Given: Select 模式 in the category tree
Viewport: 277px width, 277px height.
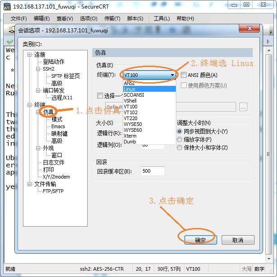Looking at the screenshot, I should click(x=57, y=119).
